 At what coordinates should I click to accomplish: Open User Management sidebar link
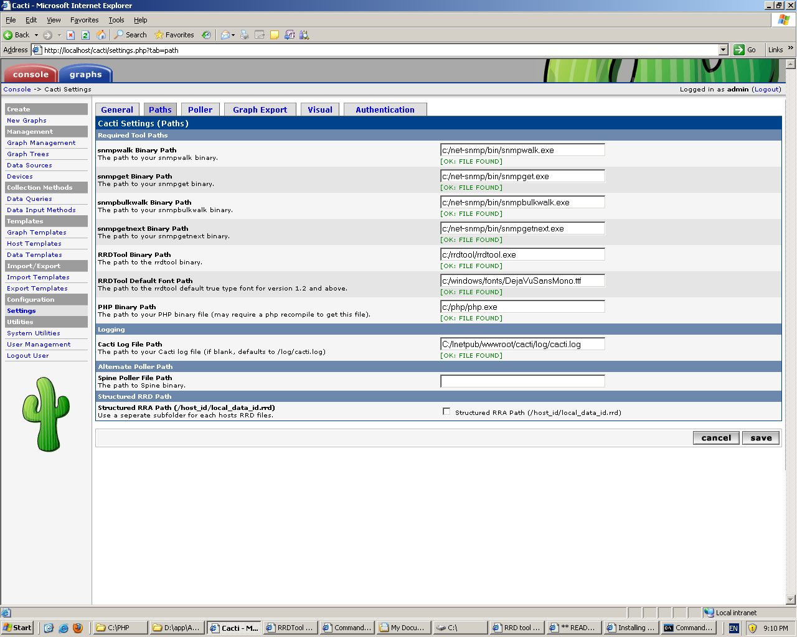(x=39, y=344)
